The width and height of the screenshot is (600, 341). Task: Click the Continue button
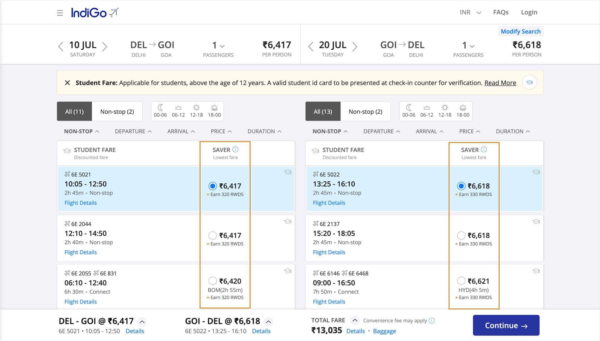[506, 325]
